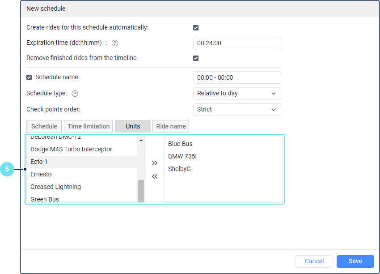Screen dimensions: 380x274
Task: Open the Time limitation tab
Action: 89,126
